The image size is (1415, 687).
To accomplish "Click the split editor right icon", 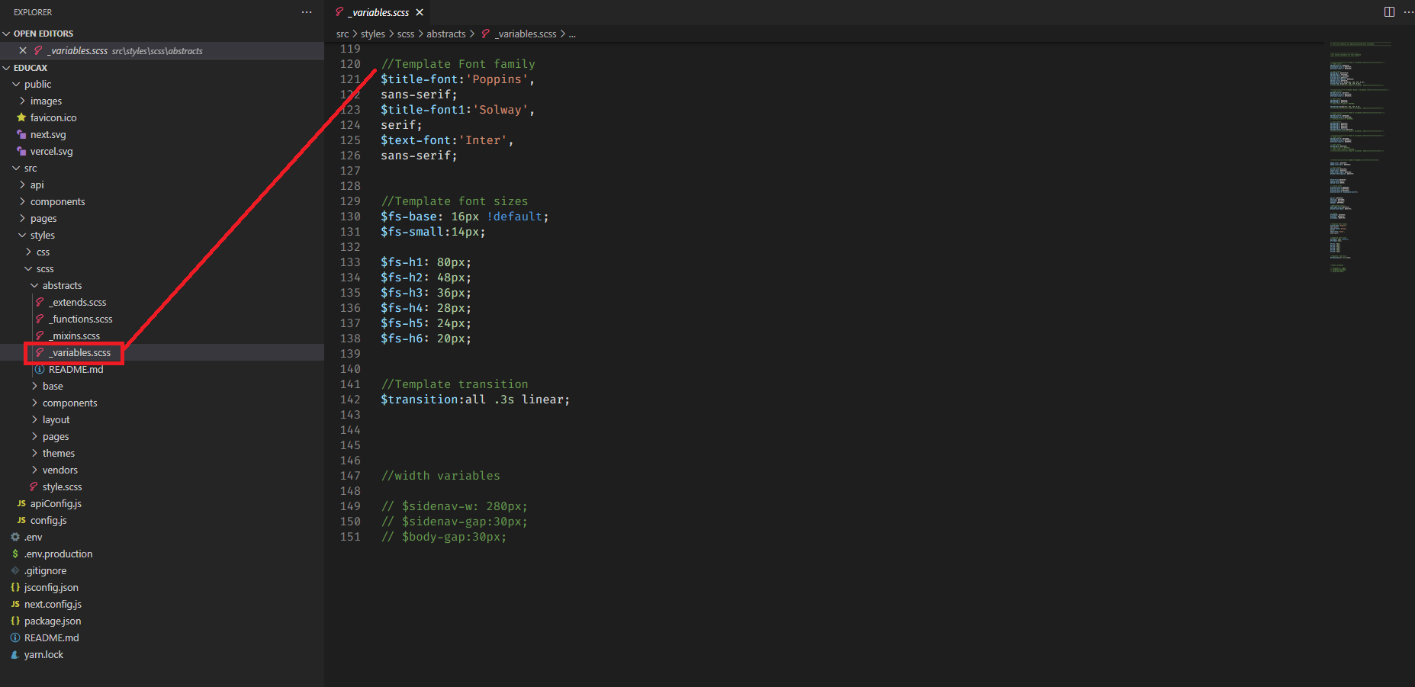I will (x=1389, y=12).
